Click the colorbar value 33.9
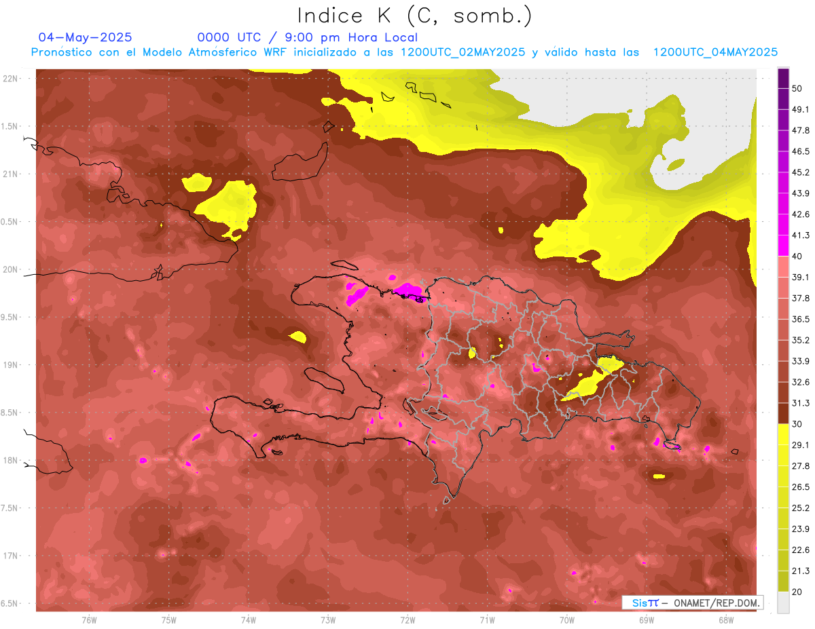Viewport: 815px width, 629px height. pyautogui.click(x=801, y=361)
